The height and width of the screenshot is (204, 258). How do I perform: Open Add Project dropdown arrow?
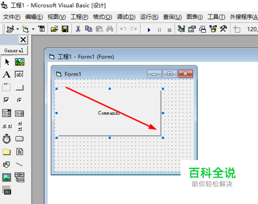[18, 29]
